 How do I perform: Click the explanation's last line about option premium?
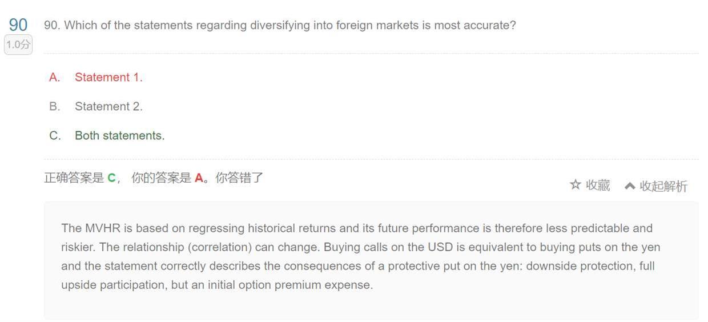pos(217,285)
